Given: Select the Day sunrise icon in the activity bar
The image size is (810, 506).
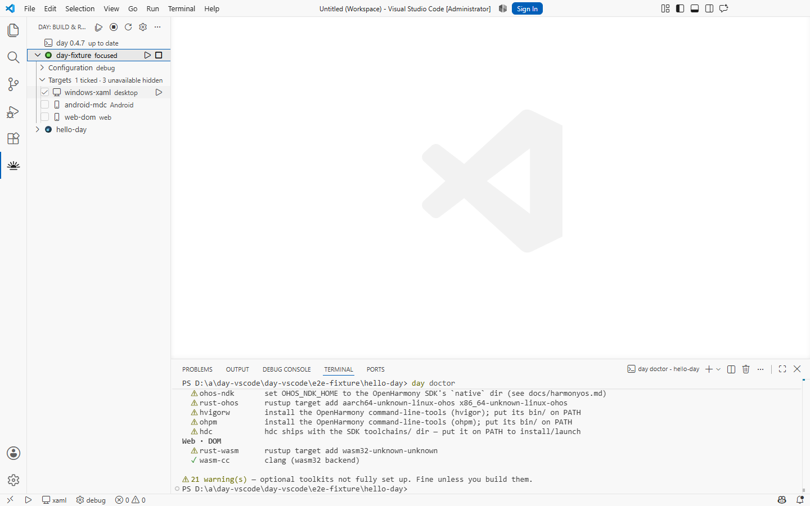Looking at the screenshot, I should pos(13,165).
